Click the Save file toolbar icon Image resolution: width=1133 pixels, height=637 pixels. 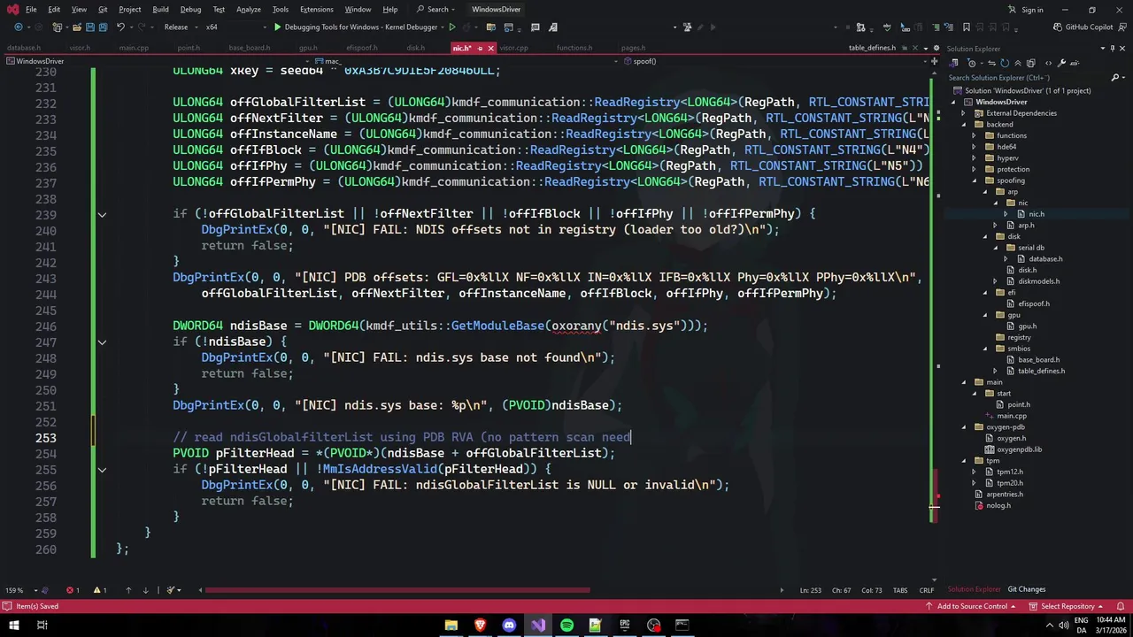point(89,27)
